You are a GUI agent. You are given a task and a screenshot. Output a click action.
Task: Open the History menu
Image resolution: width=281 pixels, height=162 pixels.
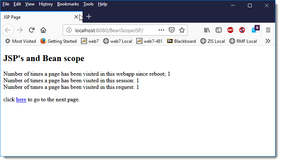46,4
